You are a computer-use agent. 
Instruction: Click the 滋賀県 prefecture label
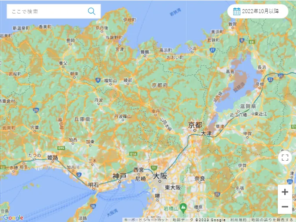point(248,106)
